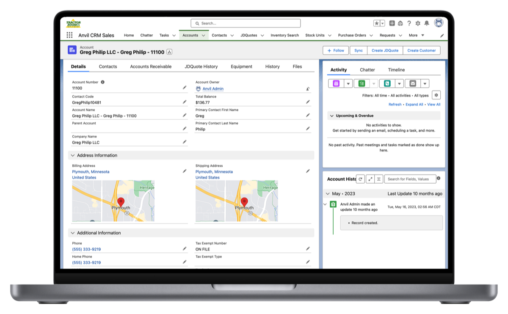508x314 pixels.
Task: Collapse the Upcoming & Overdue section
Action: 331,116
